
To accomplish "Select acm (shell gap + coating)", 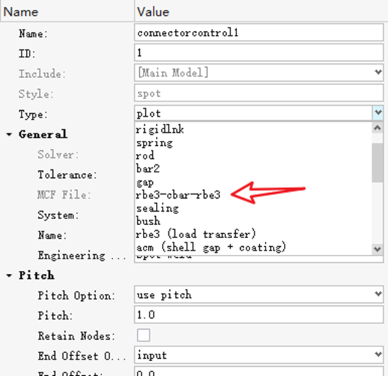I will 211,247.
